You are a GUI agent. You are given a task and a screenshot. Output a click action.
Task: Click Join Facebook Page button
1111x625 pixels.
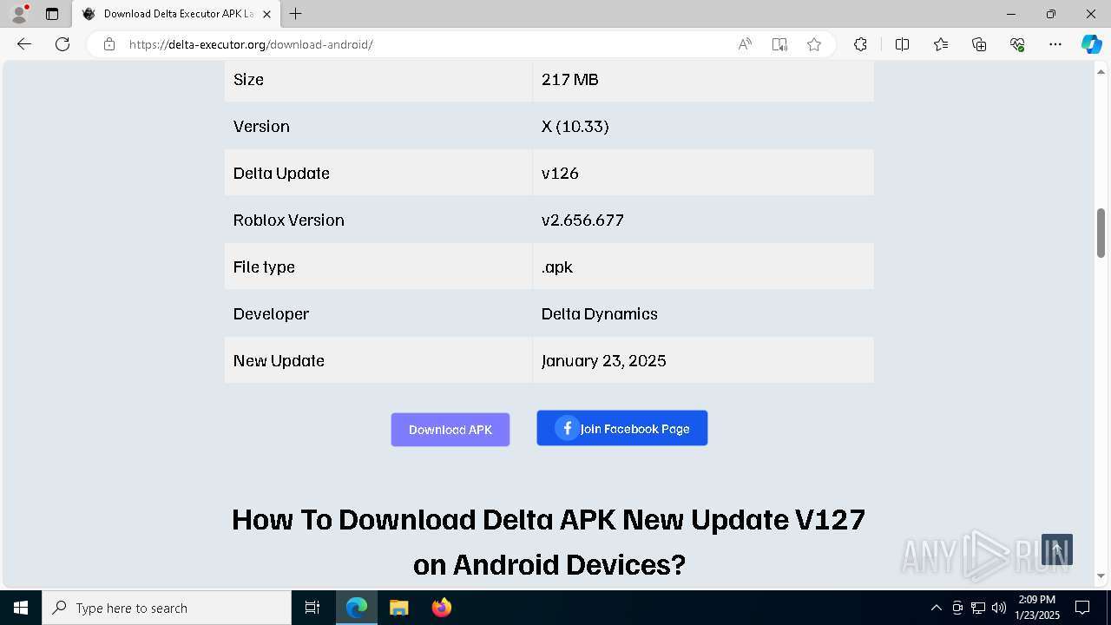click(622, 428)
